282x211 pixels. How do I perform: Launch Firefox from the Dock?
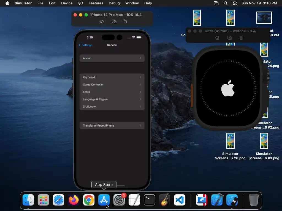click(x=74, y=200)
